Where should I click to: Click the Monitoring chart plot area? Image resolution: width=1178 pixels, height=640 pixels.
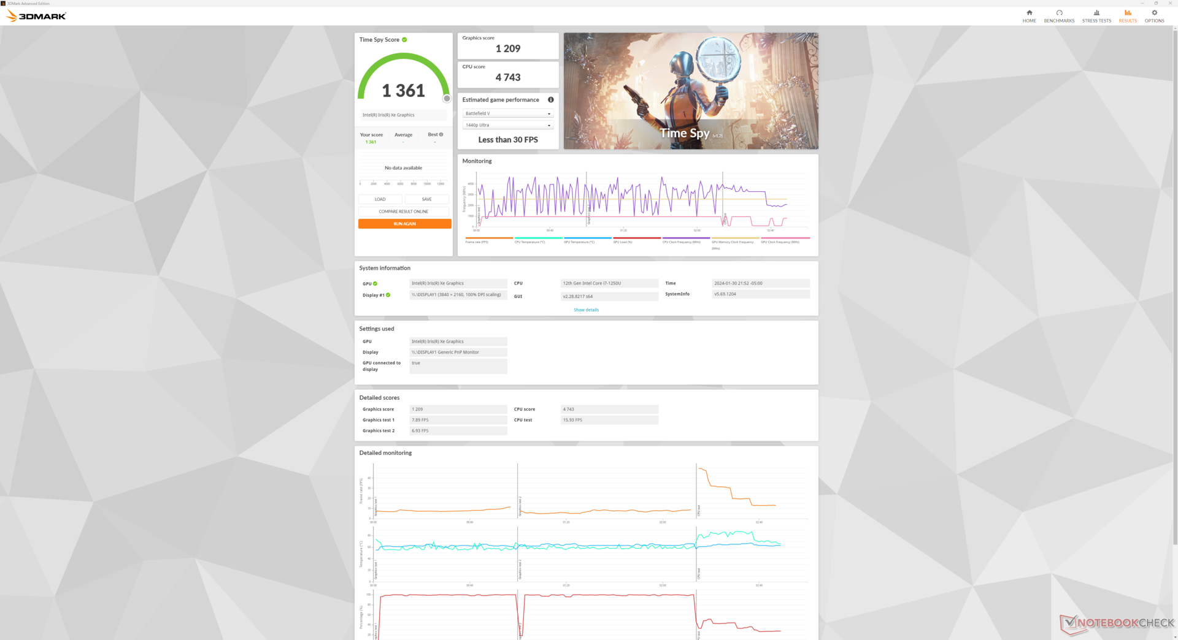click(641, 200)
